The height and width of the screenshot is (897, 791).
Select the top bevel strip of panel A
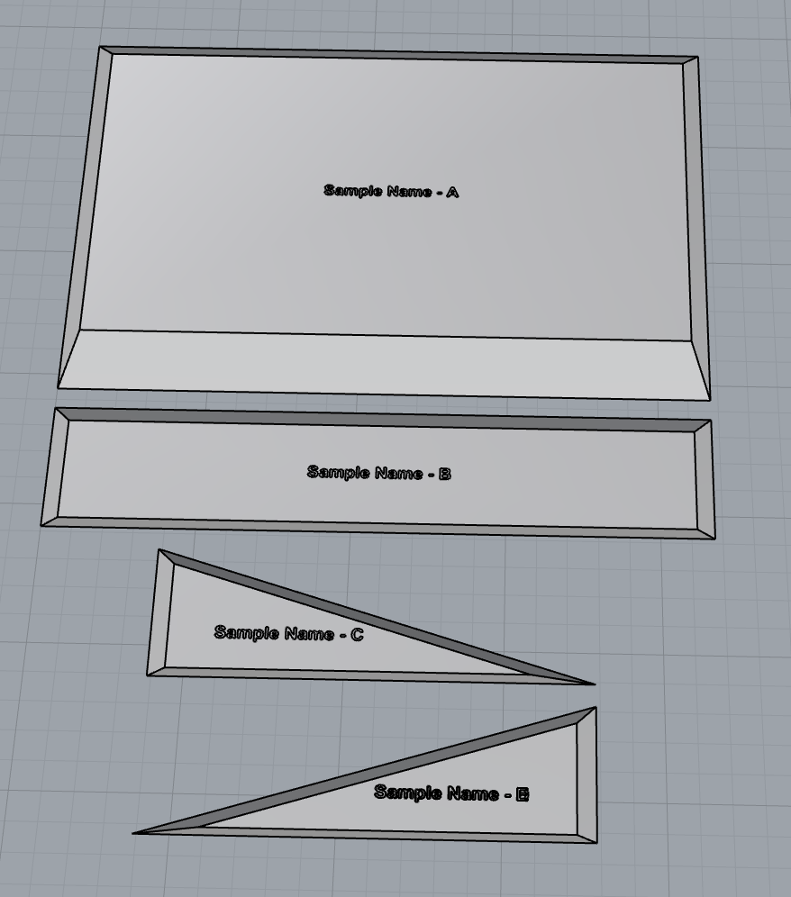tap(396, 55)
